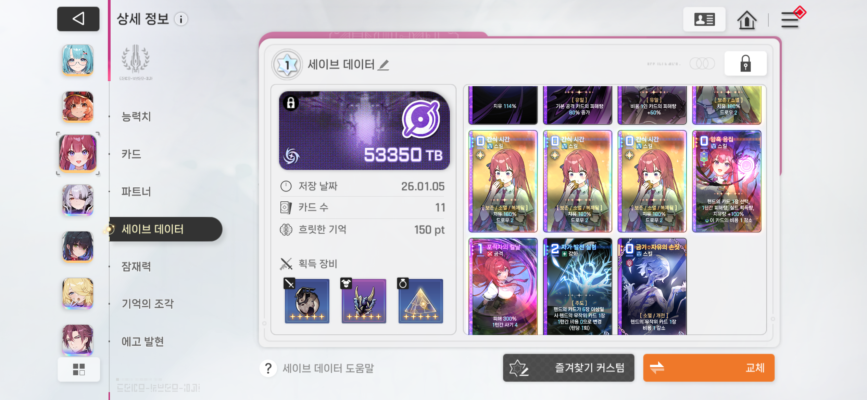Open the 카드 menu item
This screenshot has width=867, height=400.
click(x=131, y=154)
